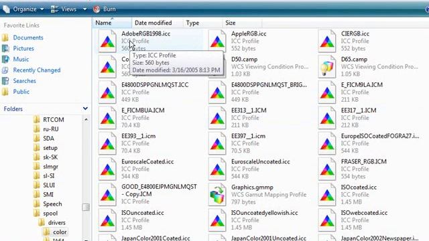Open Music favorite link
The image size is (429, 241).
click(21, 59)
